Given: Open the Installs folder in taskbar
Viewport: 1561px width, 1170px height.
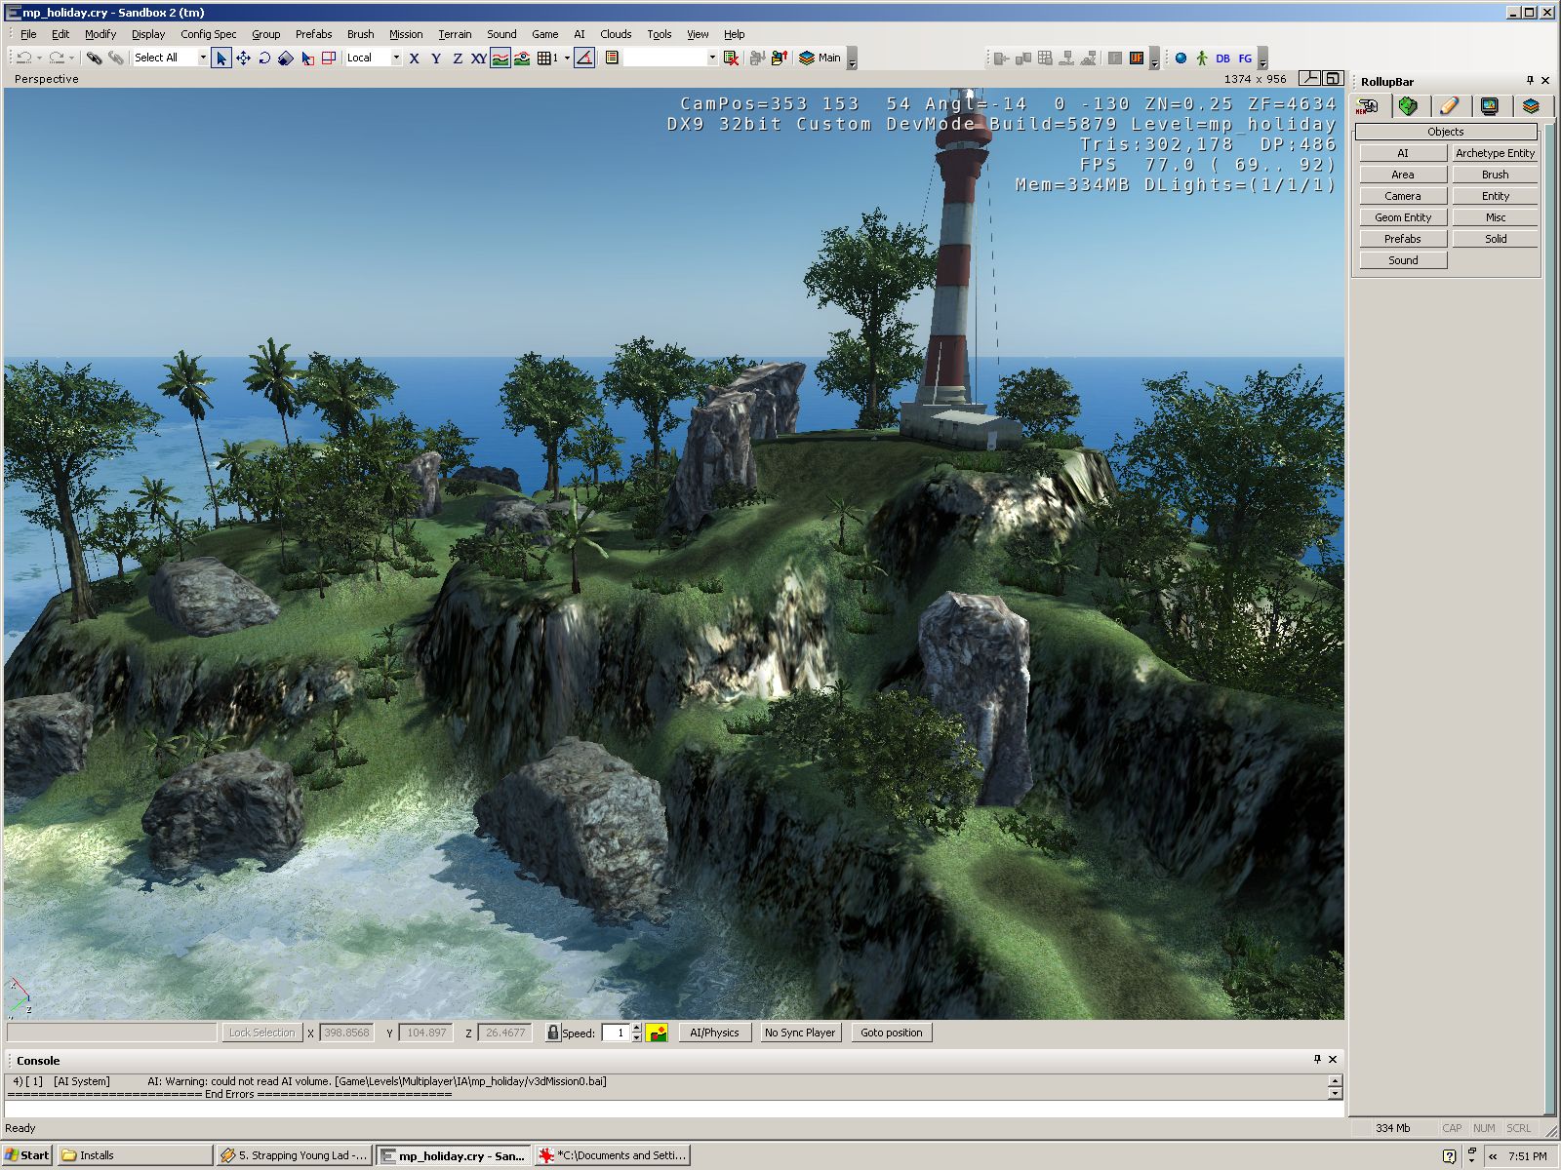Looking at the screenshot, I should click(x=135, y=1155).
